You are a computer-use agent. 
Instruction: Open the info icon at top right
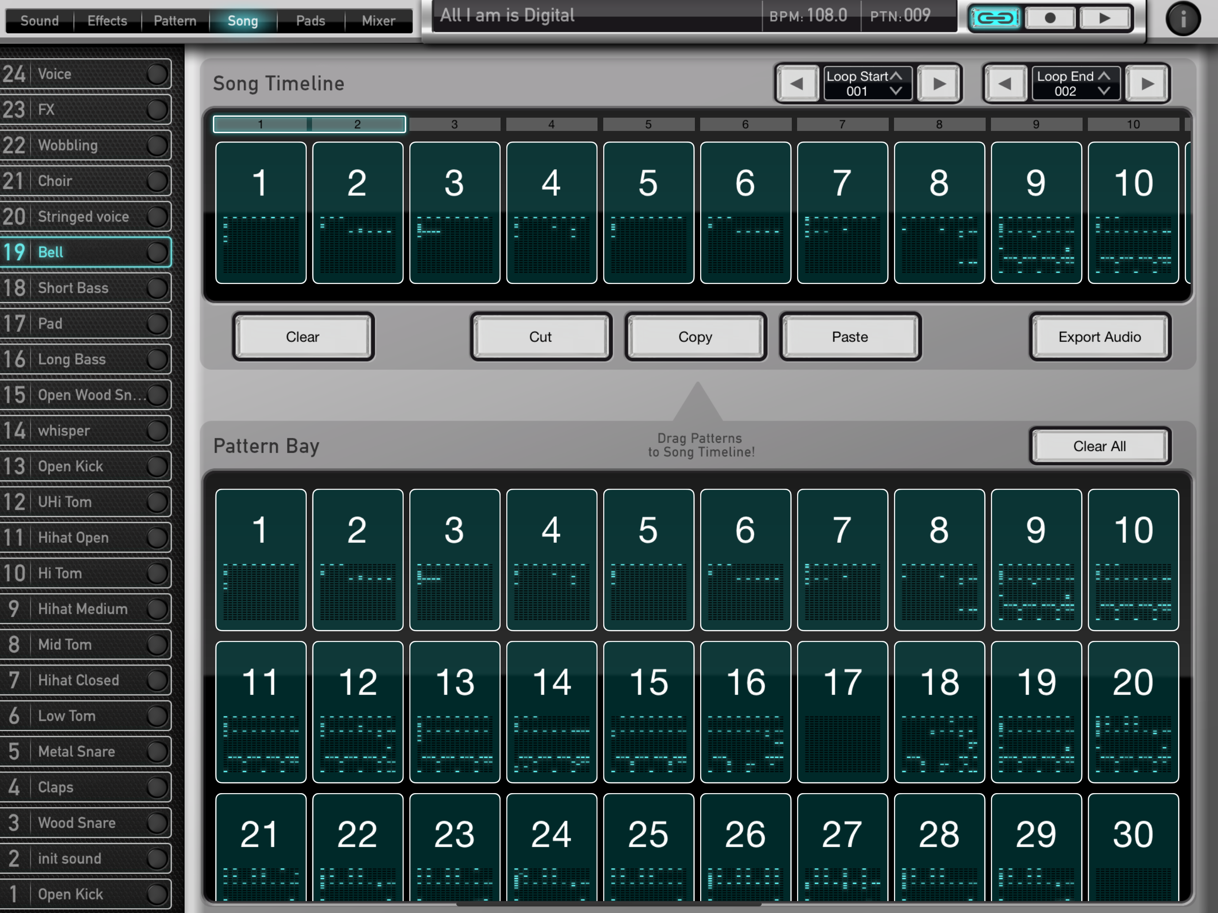(x=1183, y=19)
